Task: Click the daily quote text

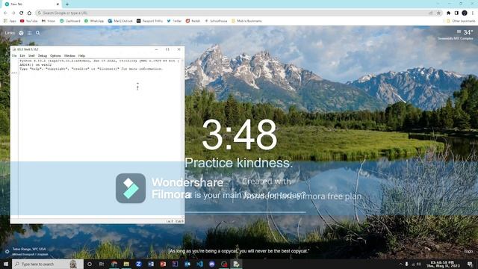Action: pyautogui.click(x=239, y=251)
